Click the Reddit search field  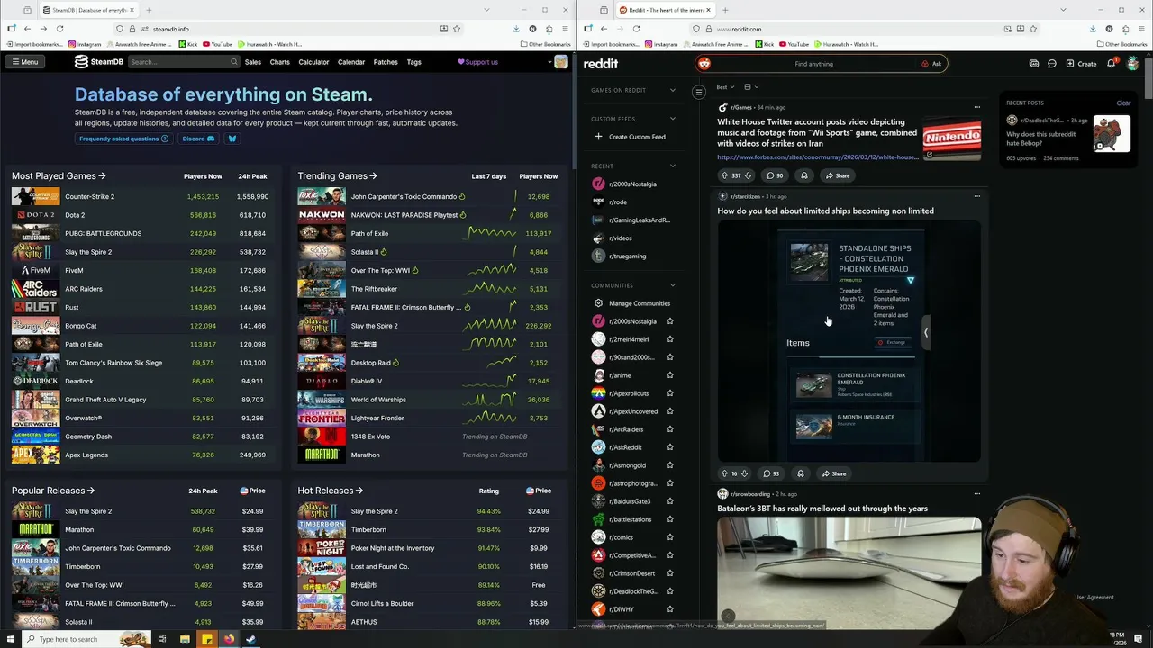pyautogui.click(x=820, y=64)
